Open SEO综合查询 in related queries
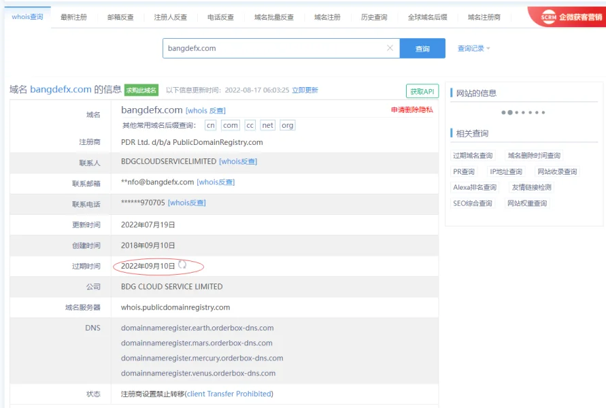The width and height of the screenshot is (606, 408). pyautogui.click(x=474, y=203)
